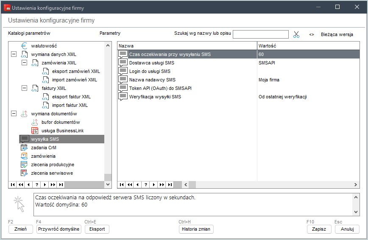The image size is (368, 240).
Task: Click the zadania CrM calendar icon
Action: pyautogui.click(x=24, y=148)
